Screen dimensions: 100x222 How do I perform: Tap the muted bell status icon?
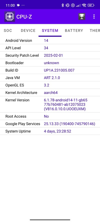pyautogui.click(x=67, y=5)
